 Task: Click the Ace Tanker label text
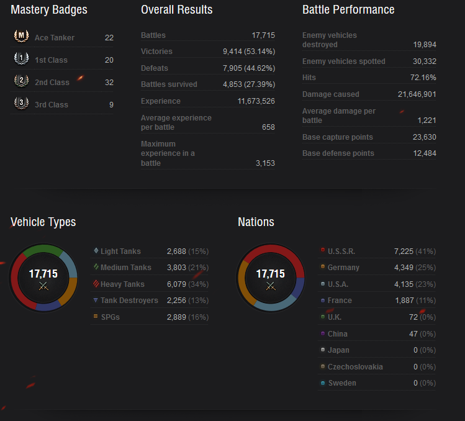(x=55, y=38)
